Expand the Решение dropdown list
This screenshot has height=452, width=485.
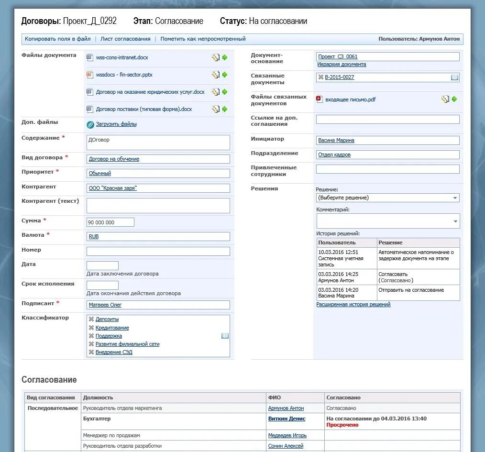pos(455,198)
